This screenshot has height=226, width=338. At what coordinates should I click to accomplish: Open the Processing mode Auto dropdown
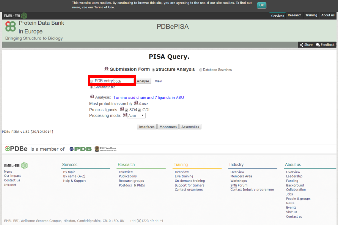coord(136,116)
